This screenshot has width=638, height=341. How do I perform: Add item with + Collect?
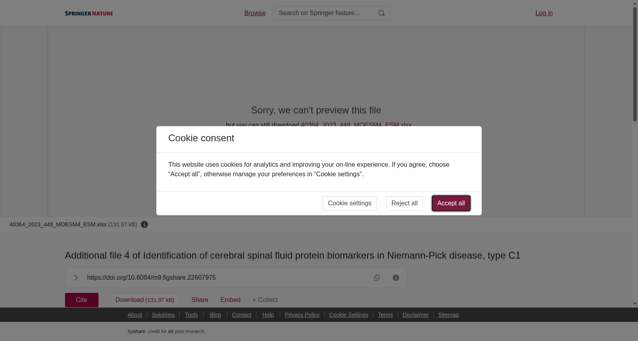(x=265, y=300)
